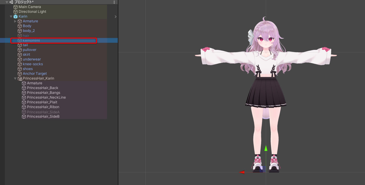Click the greyed hair cube icon
Screen dimensions: 365x185
20,36
